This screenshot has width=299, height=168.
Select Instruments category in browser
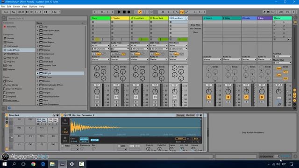pyautogui.click(x=13, y=46)
